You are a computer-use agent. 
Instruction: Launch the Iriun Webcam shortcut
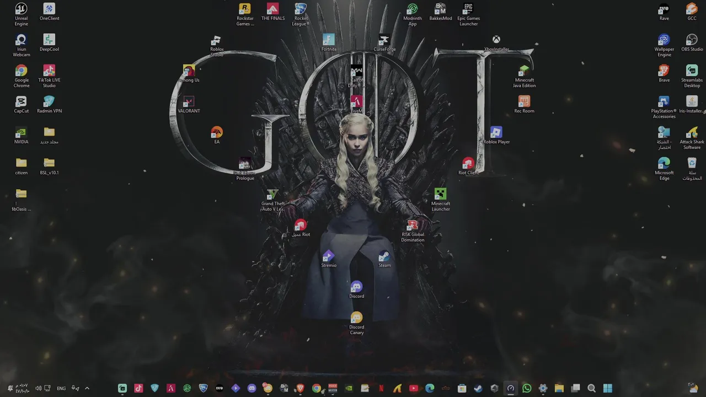point(21,45)
